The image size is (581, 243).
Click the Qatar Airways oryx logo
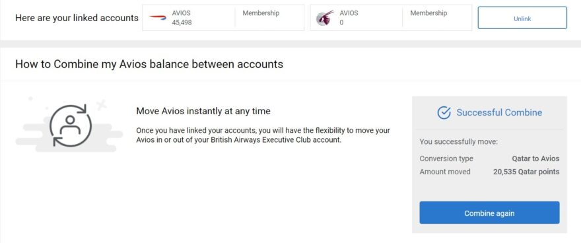(325, 18)
